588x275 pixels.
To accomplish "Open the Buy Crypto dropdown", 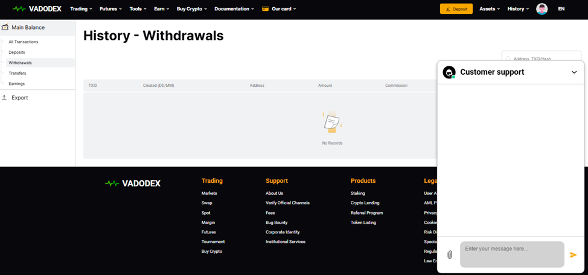I will pos(191,8).
